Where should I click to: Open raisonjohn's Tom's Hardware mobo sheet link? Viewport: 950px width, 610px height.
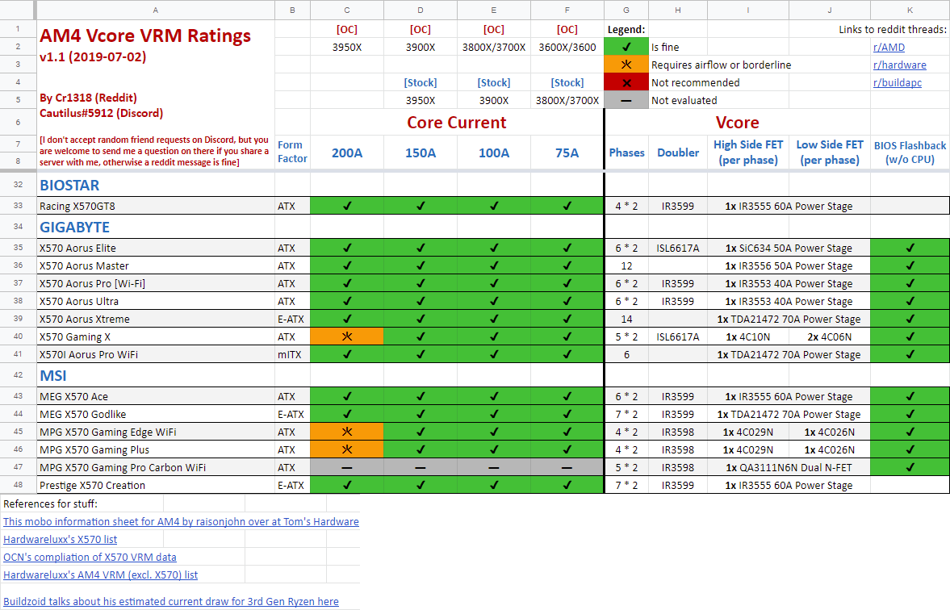click(181, 521)
